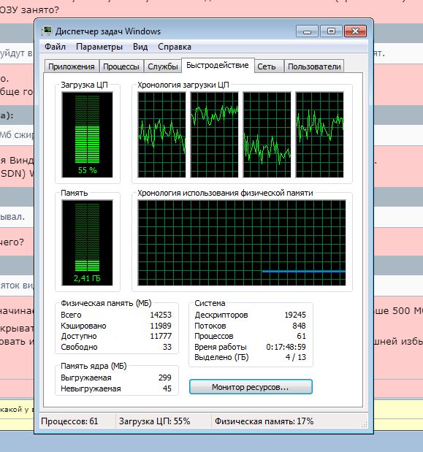This screenshot has width=423, height=452.
Task: Click the fourth CPU core history graph
Action: point(320,134)
